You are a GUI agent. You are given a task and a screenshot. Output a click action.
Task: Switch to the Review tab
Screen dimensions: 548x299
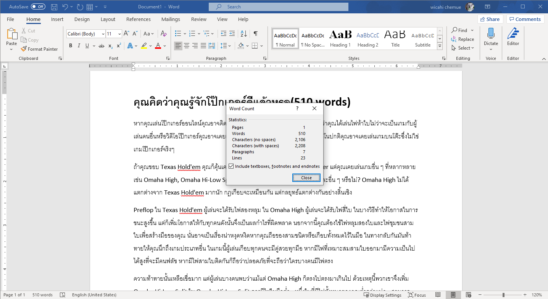199,19
